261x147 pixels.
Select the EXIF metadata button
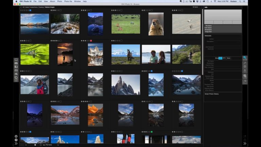[x=220, y=58]
